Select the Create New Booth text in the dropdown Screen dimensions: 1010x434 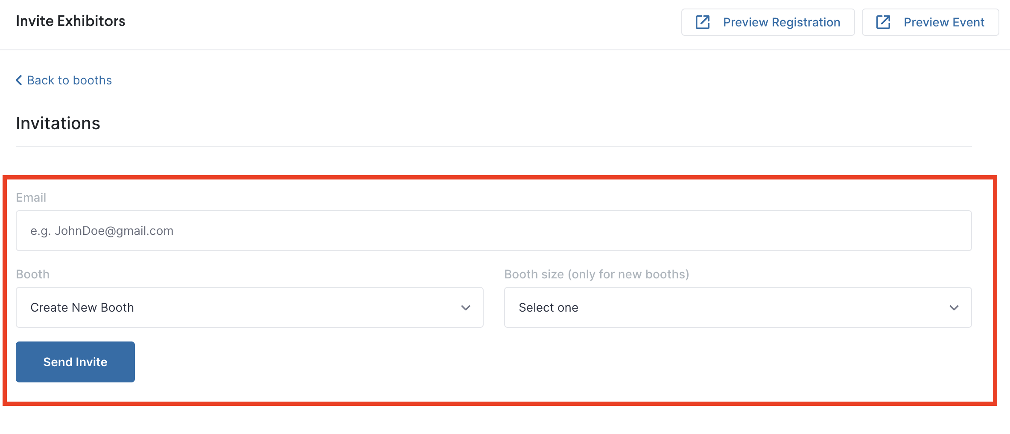pyautogui.click(x=82, y=307)
